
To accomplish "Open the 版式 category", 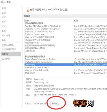I will click(4, 26).
